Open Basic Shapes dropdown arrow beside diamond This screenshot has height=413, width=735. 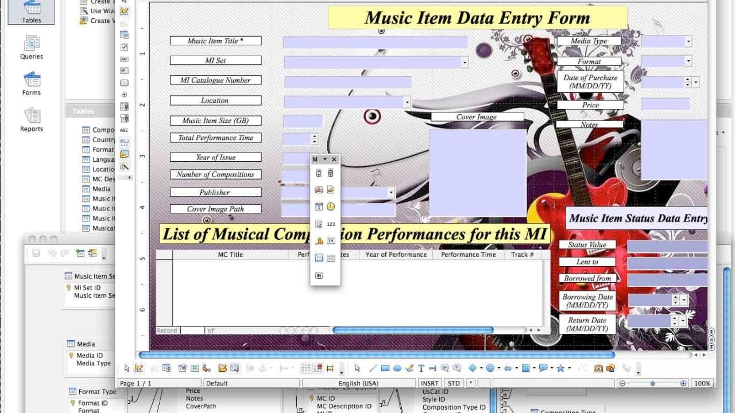(x=481, y=368)
